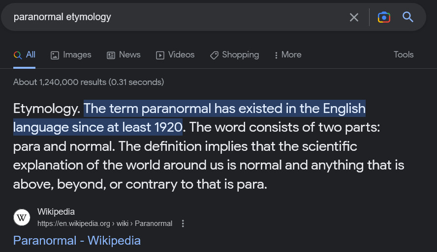The height and width of the screenshot is (252, 437).
Task: Clear the search query with the X icon
Action: click(x=354, y=17)
